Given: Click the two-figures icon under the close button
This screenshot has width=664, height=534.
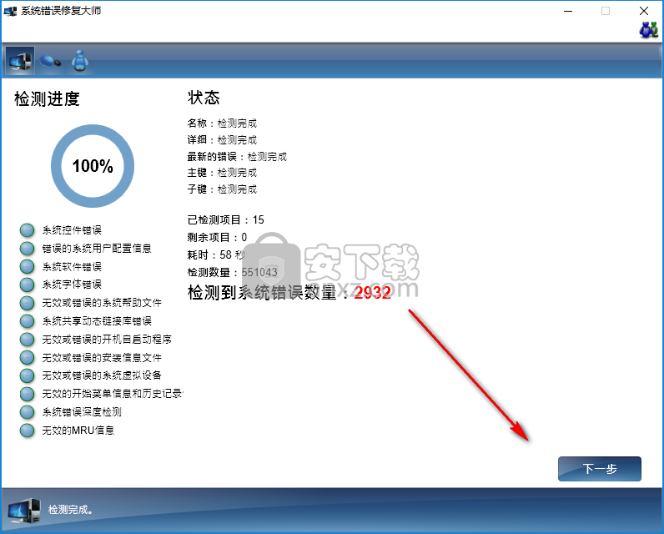Looking at the screenshot, I should (648, 30).
